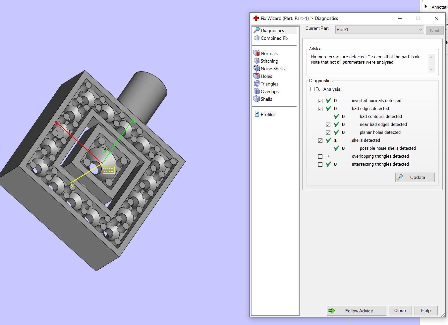Click the Close button
Screen dimensions: 448x325
point(400,310)
